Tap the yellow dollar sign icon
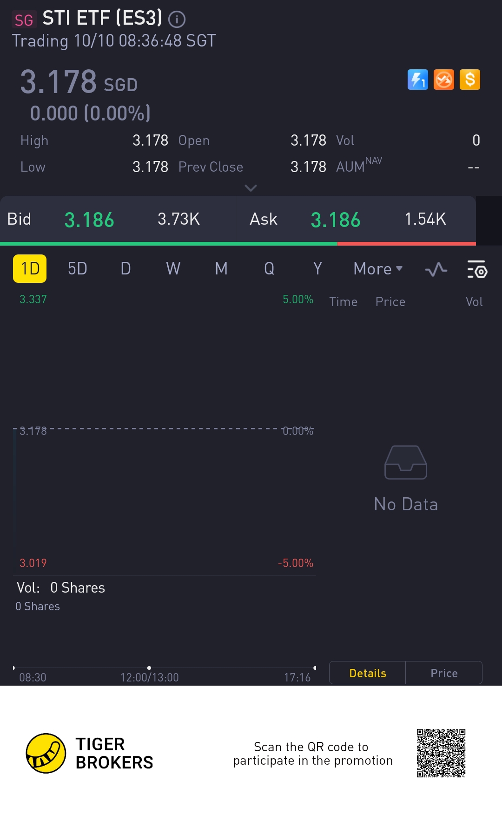 [x=470, y=80]
